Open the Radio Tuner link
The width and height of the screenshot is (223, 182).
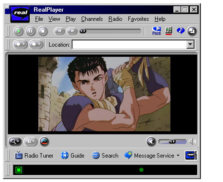tap(34, 156)
